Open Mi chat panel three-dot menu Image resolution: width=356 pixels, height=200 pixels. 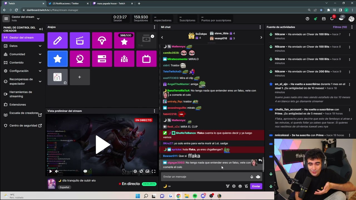tap(260, 27)
